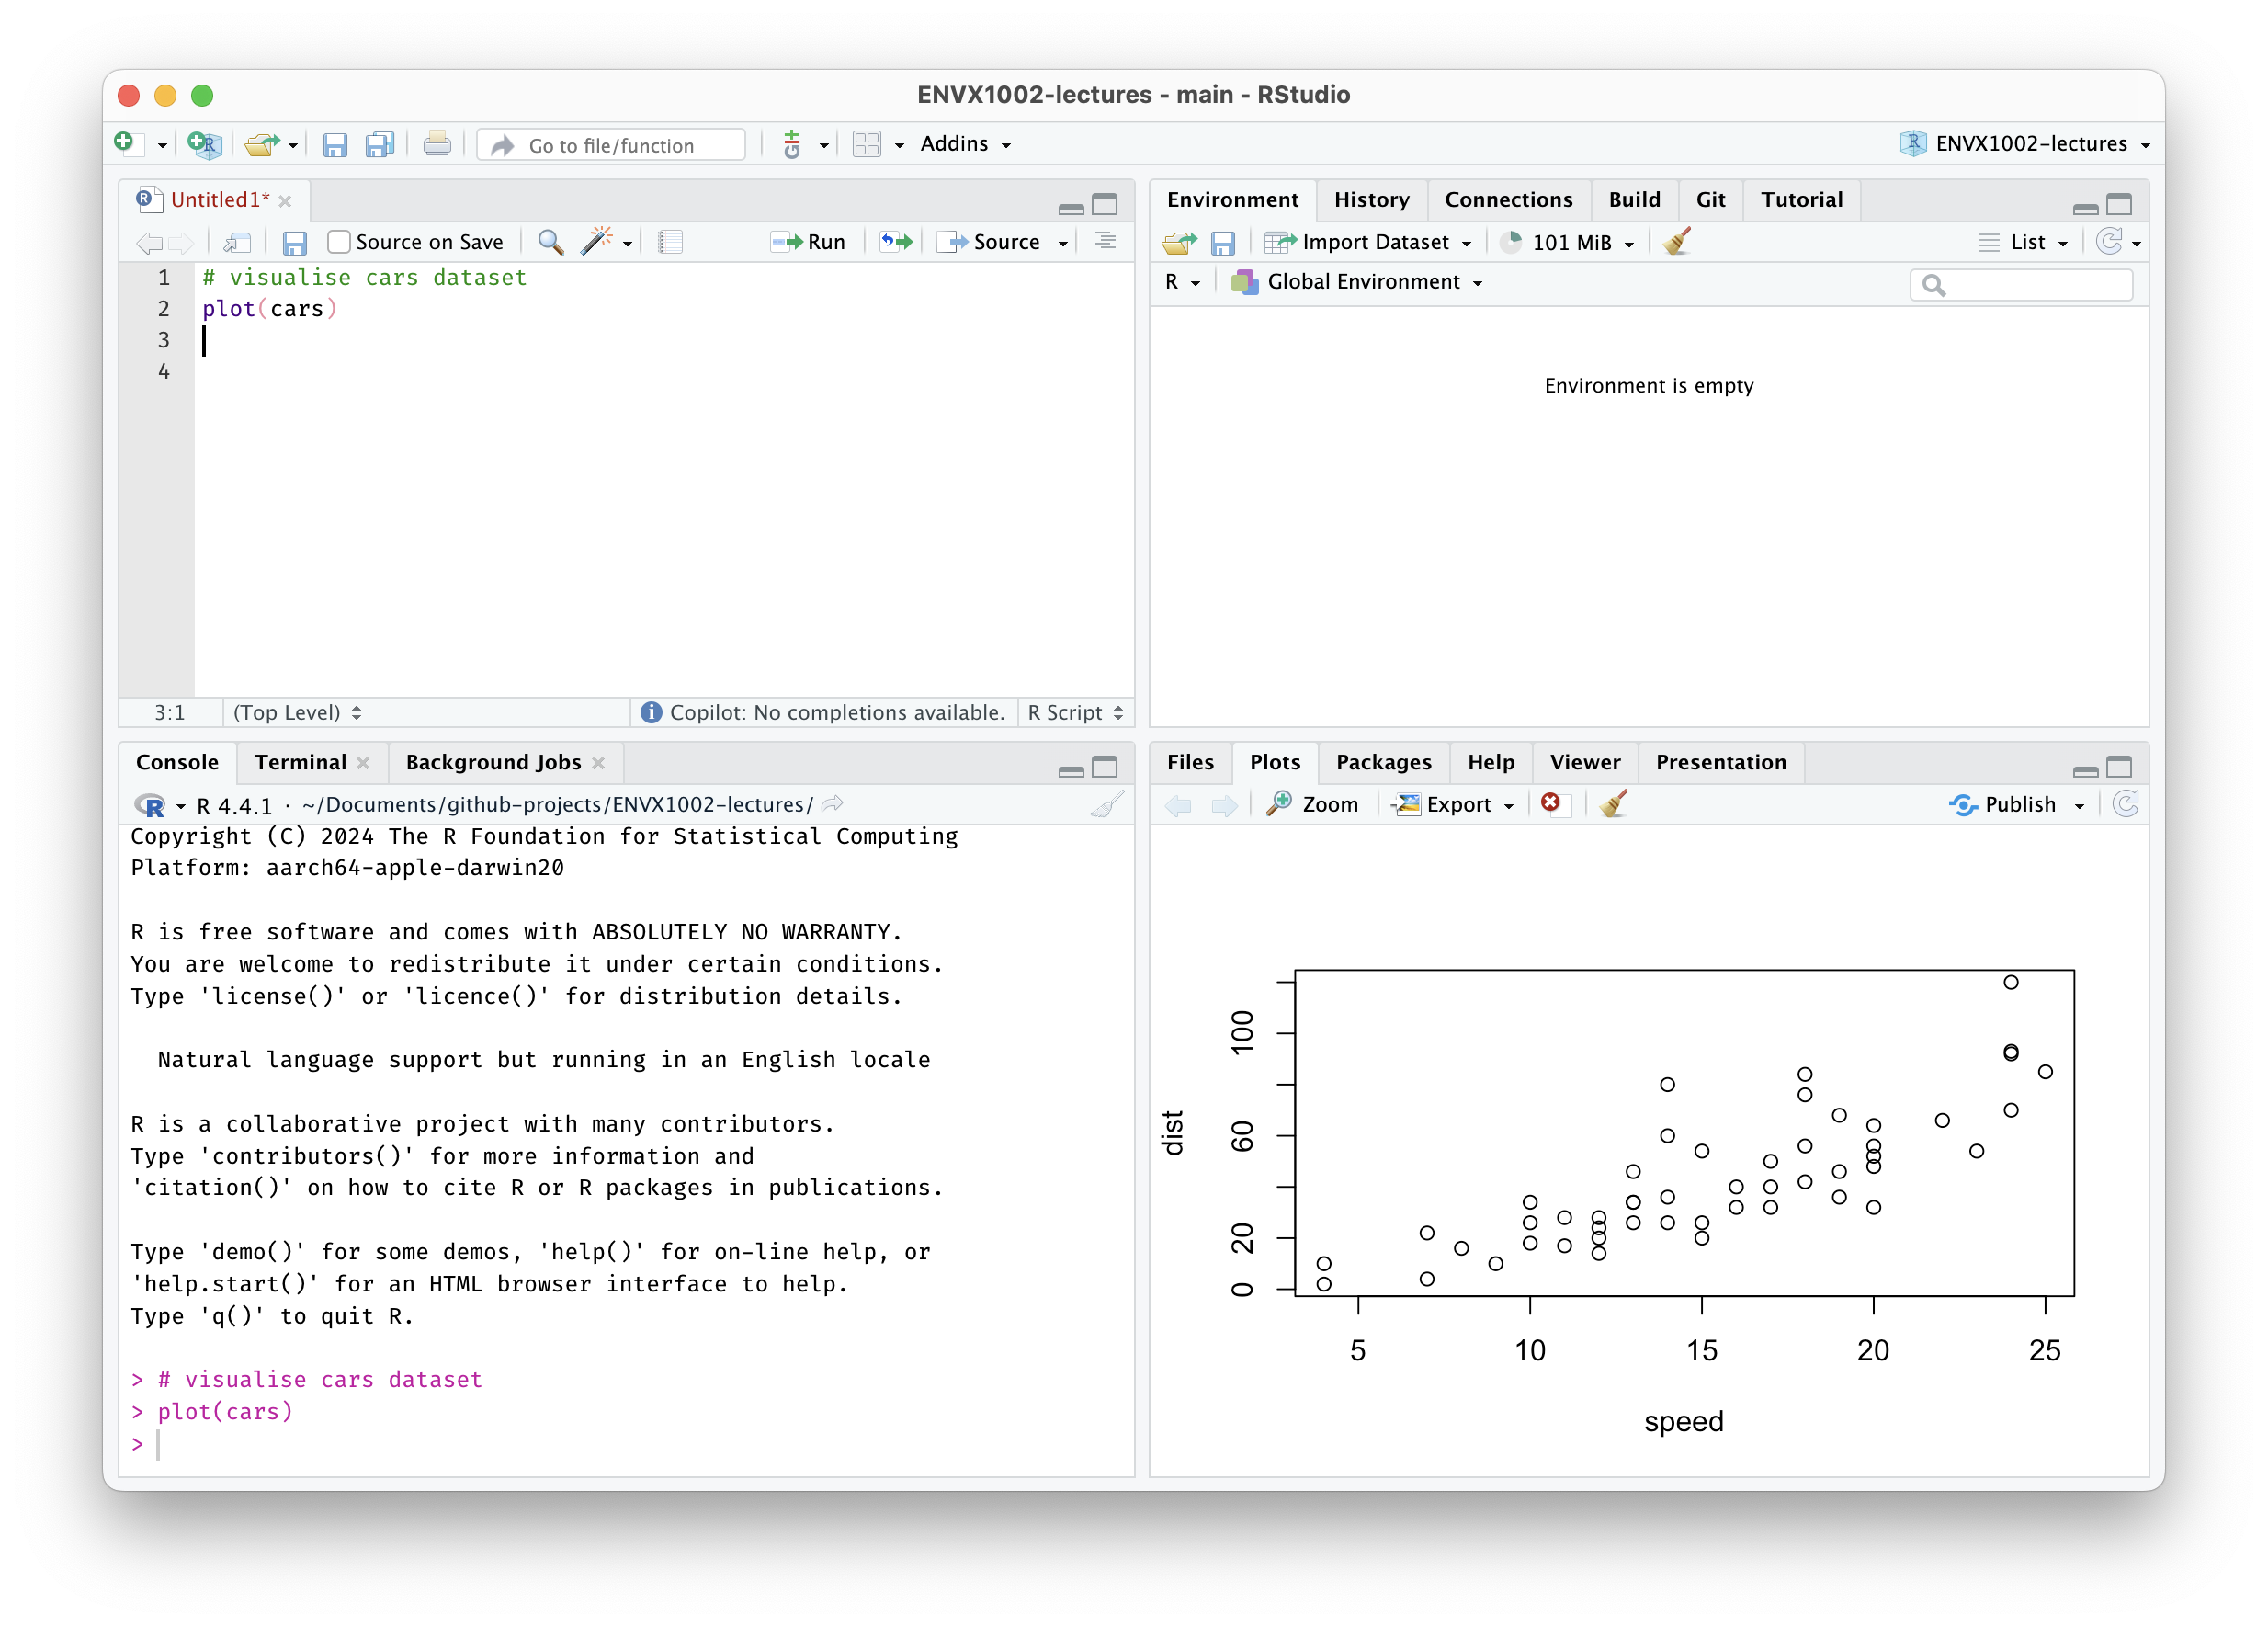Click the find/replace magnifier icon in editor
2268x1627 pixels.
pyautogui.click(x=550, y=242)
